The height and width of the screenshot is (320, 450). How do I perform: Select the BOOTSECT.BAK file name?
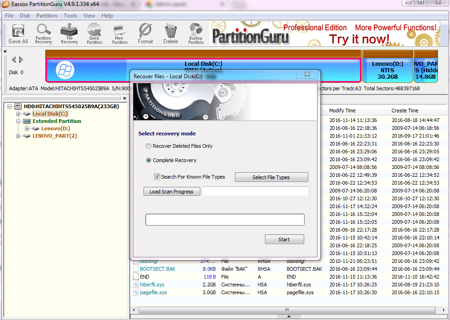tap(157, 269)
